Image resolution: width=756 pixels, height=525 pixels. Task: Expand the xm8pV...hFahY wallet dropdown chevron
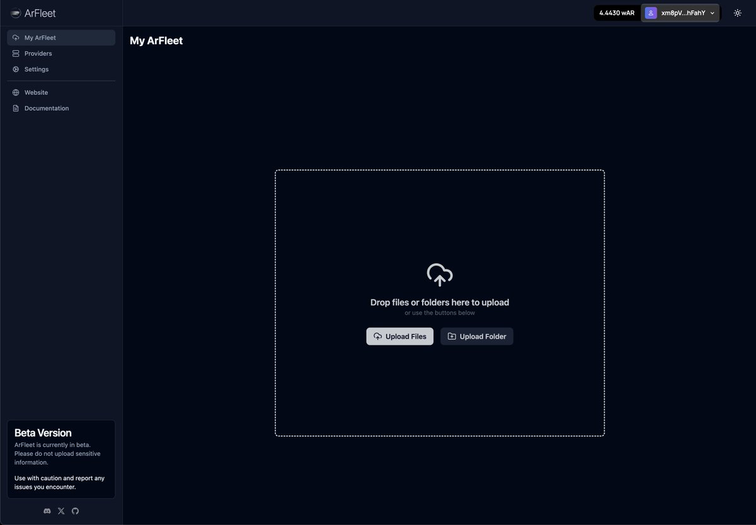pyautogui.click(x=712, y=13)
